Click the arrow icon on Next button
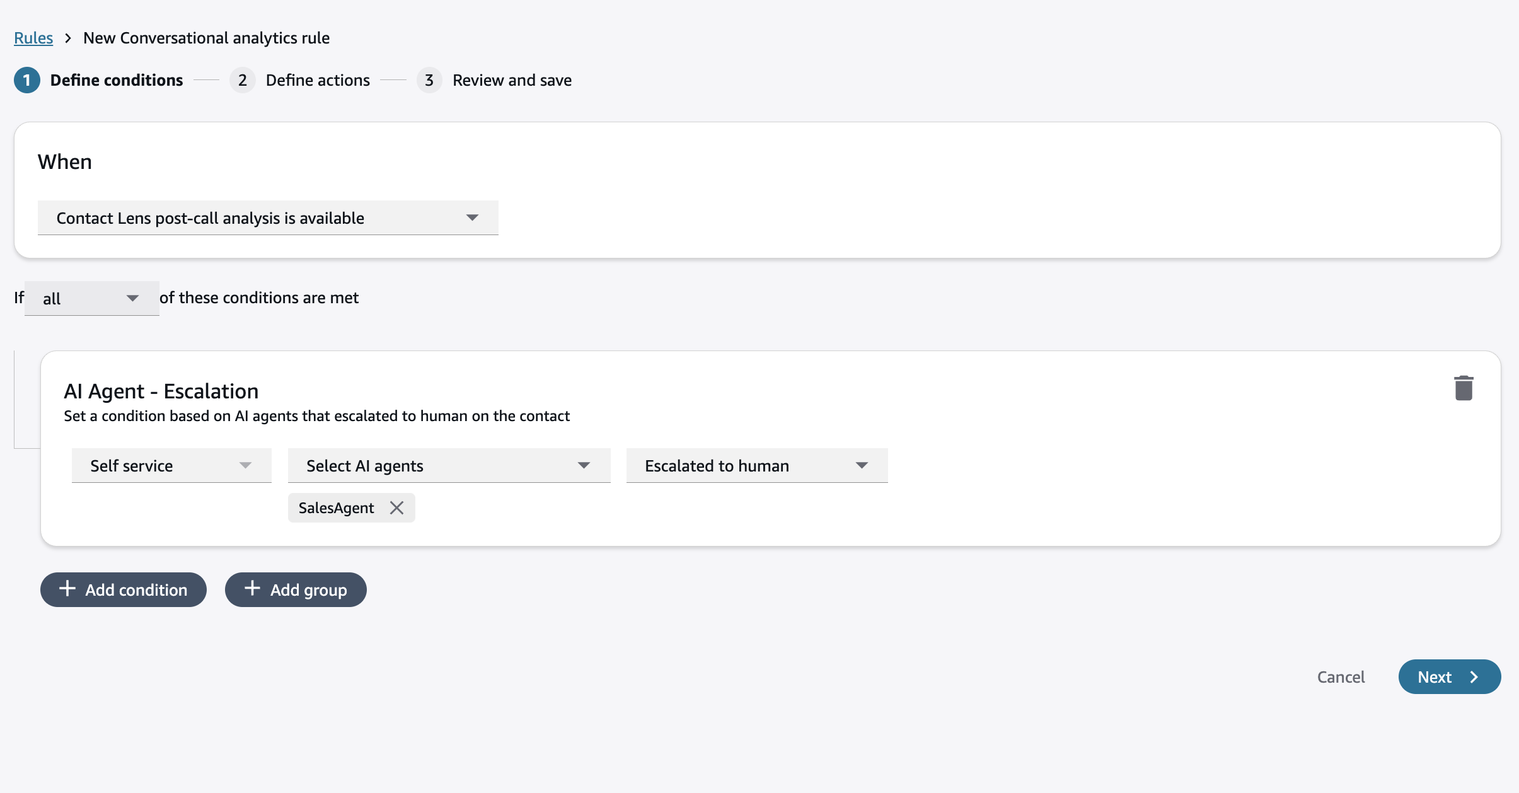The width and height of the screenshot is (1519, 793). [1474, 677]
